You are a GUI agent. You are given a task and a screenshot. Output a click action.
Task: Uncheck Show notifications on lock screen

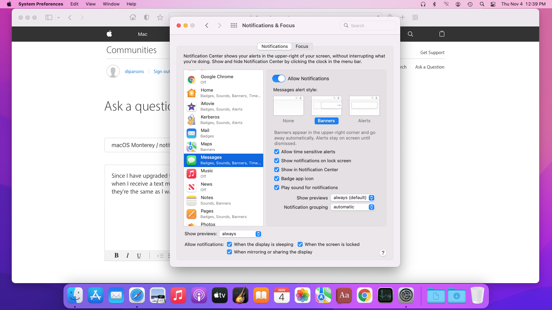coord(277,161)
